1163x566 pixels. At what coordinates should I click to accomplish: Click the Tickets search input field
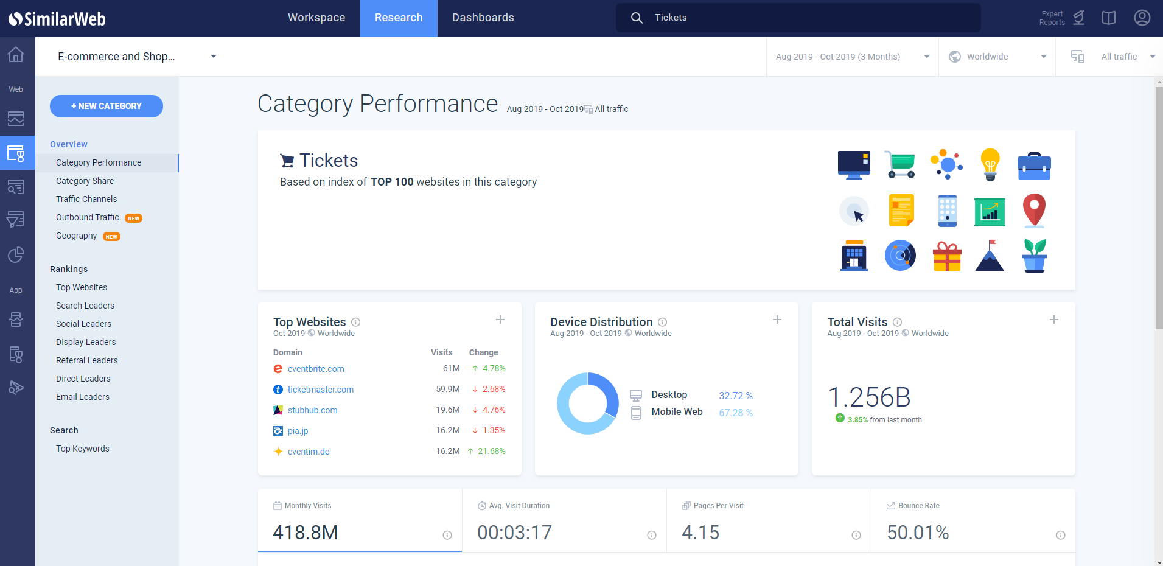(x=798, y=18)
